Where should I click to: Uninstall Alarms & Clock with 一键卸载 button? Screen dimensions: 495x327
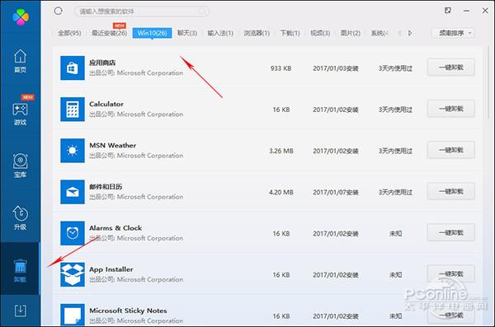(450, 233)
